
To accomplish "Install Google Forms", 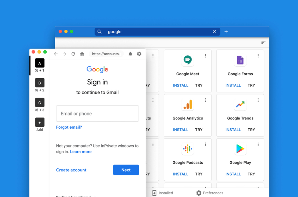I will coord(233,85).
